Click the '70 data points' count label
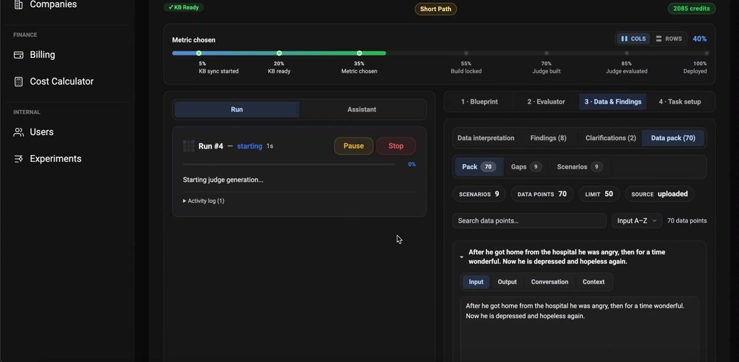The image size is (739, 362). point(687,221)
